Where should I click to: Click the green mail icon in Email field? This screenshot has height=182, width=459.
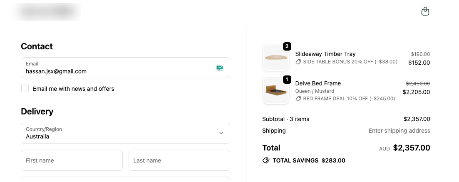point(220,68)
